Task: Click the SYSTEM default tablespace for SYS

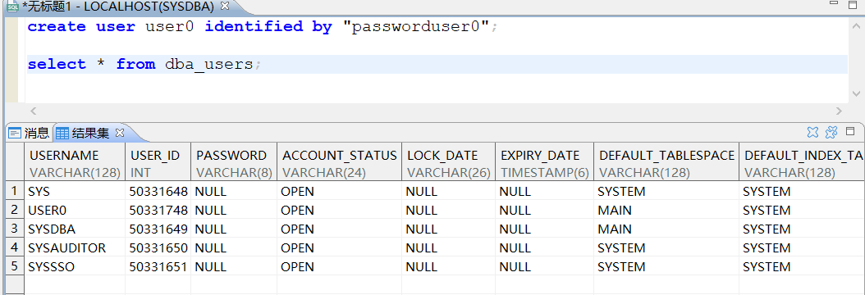Action: pos(666,192)
